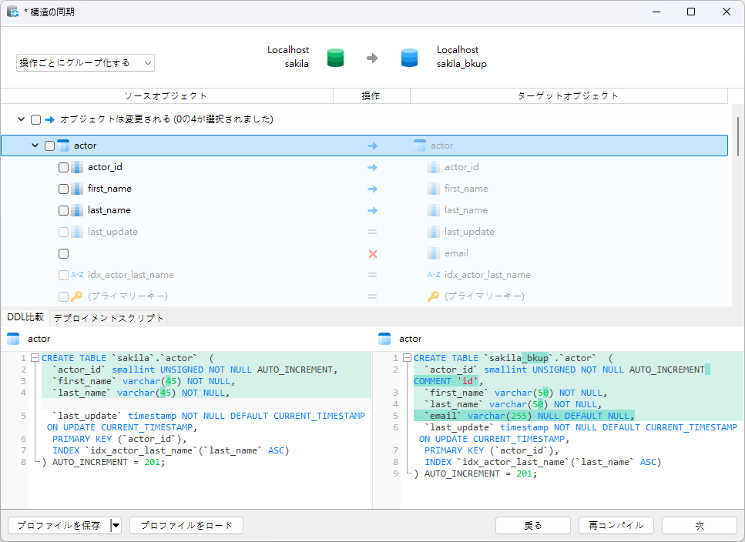The width and height of the screenshot is (745, 542).
Task: Click the 再コンパイル button
Action: [x=616, y=525]
